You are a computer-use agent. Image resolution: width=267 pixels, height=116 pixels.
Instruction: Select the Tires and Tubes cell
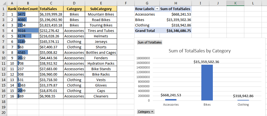101,31
